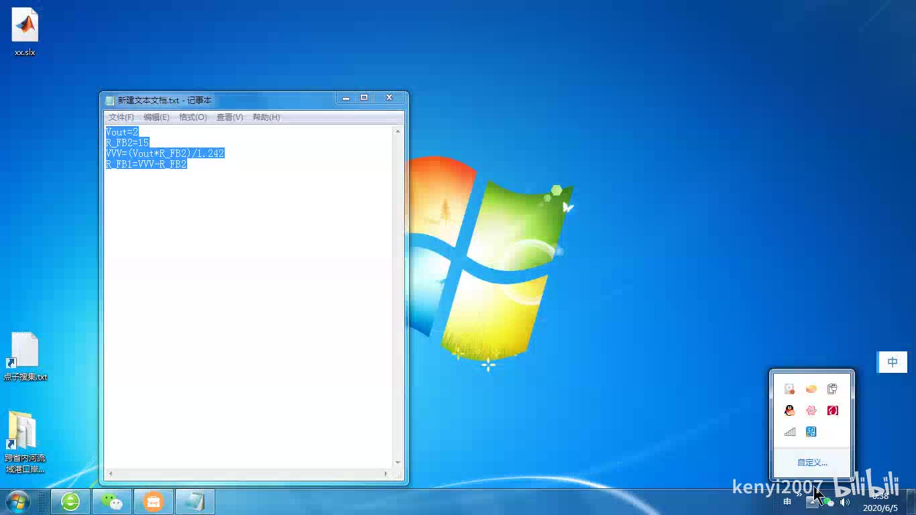Click the pink pinwheel tray icon

click(x=811, y=410)
